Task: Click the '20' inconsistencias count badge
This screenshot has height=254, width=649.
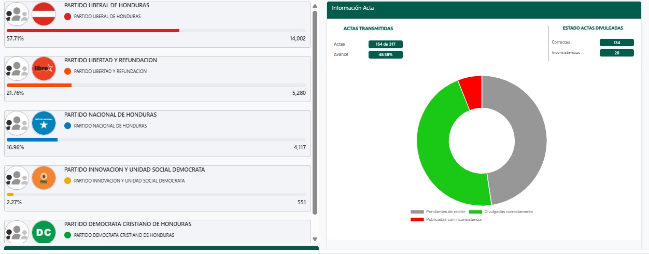Action: point(616,53)
